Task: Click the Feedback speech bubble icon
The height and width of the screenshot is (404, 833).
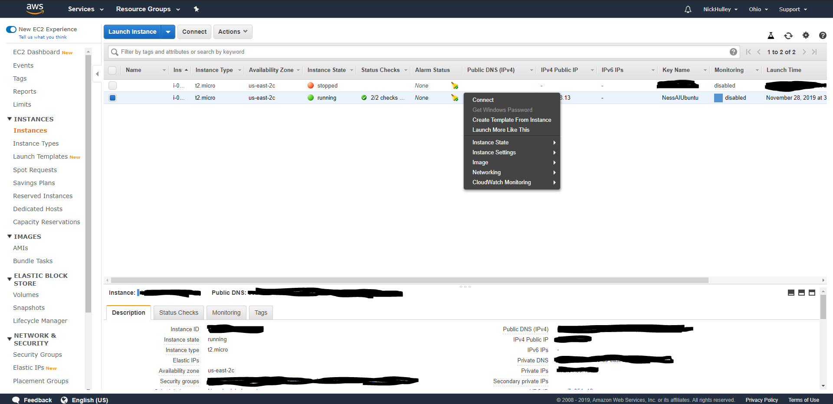Action: click(16, 400)
